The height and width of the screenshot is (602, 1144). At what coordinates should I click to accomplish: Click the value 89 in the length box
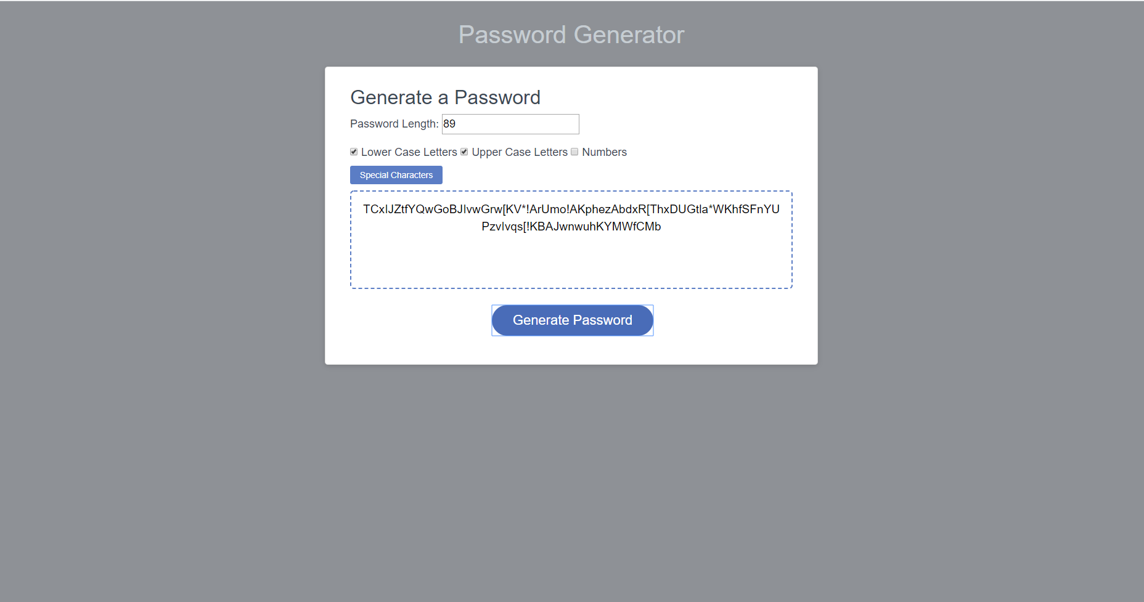[449, 124]
